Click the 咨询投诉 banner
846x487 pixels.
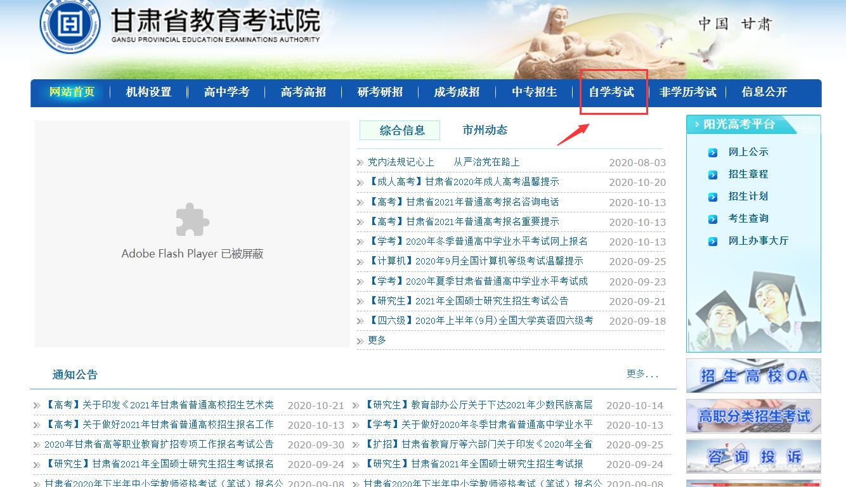pos(753,457)
